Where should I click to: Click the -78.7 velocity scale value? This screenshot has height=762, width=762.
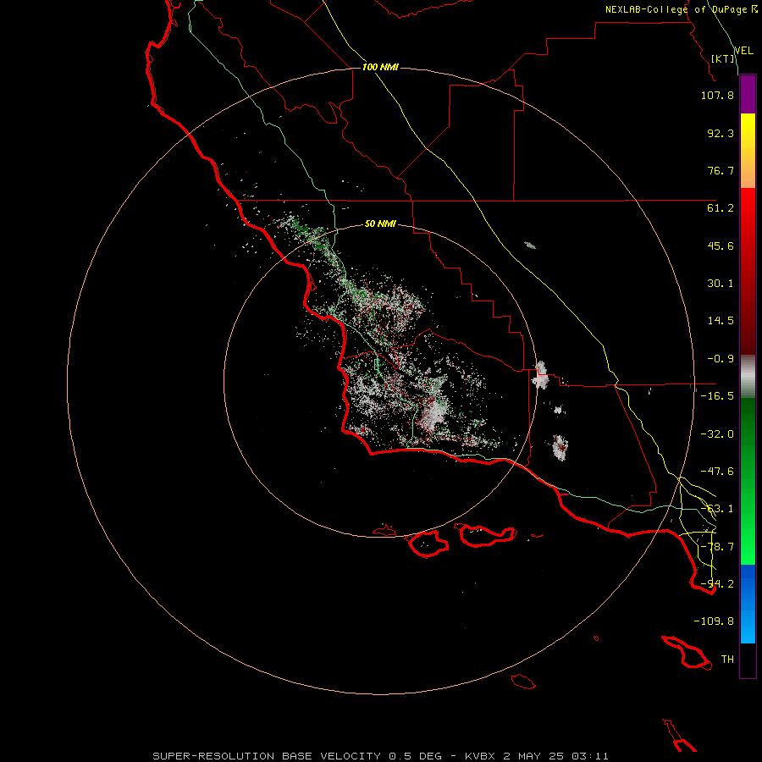[717, 547]
